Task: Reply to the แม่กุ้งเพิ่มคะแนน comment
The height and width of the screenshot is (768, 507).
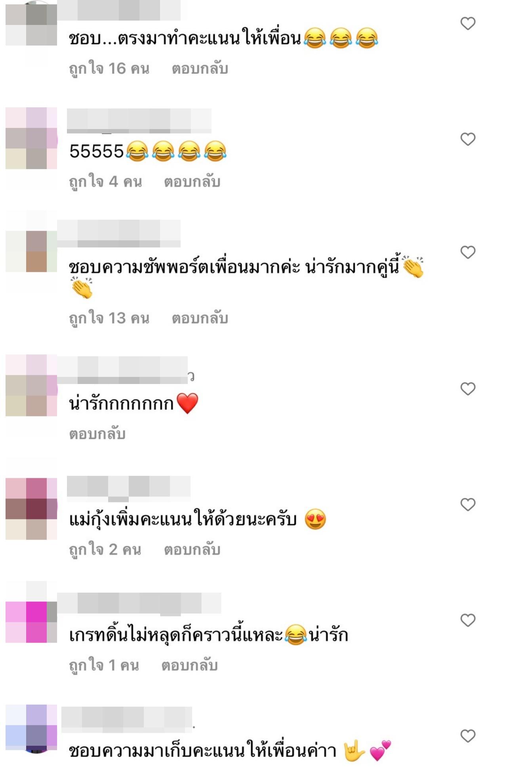Action: coord(192,550)
